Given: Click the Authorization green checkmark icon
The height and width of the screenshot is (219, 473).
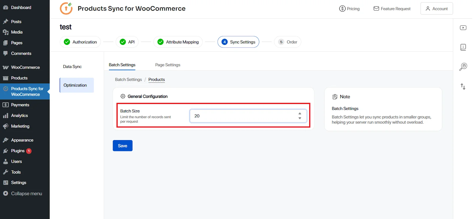Looking at the screenshot, I should (x=67, y=42).
